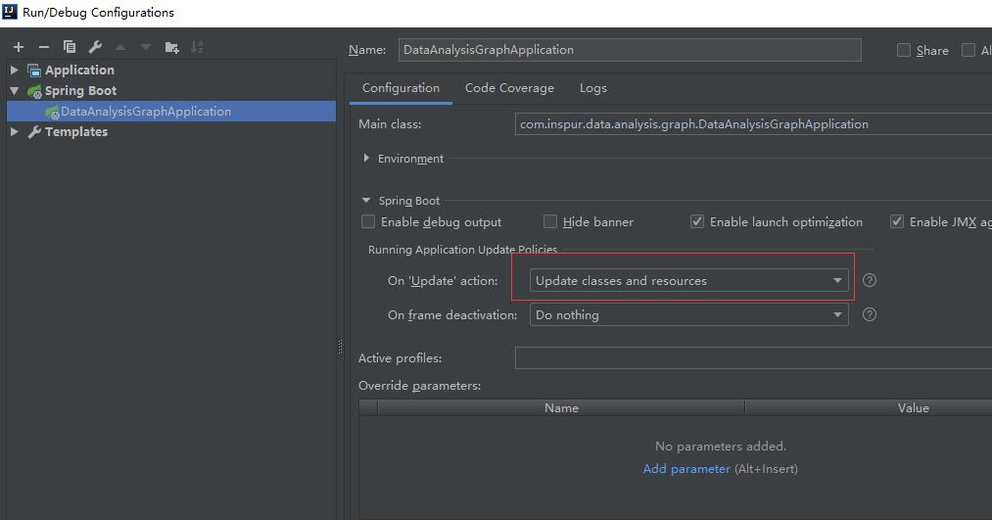The height and width of the screenshot is (520, 992).
Task: Open help for 'Update' action option
Action: tap(870, 280)
